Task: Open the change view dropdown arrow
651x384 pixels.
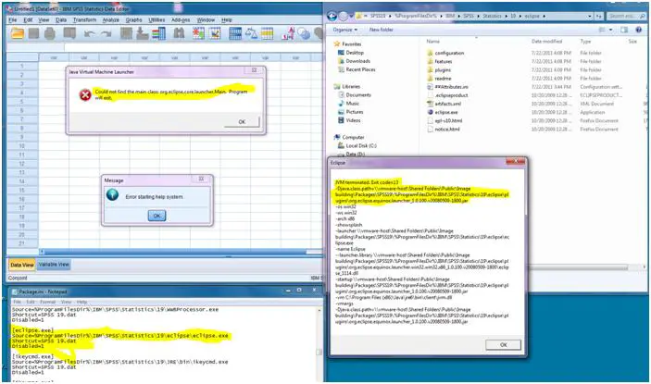Action: tap(611, 30)
